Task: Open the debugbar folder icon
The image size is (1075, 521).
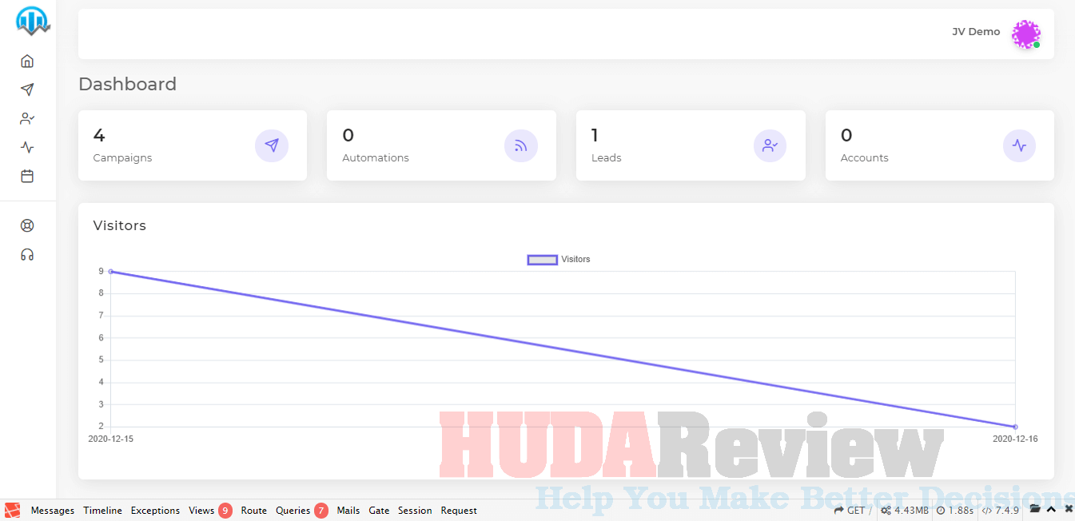Action: (x=1035, y=510)
